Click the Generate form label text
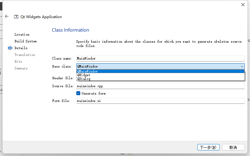This screenshot has width=250, height=156. coord(93,93)
